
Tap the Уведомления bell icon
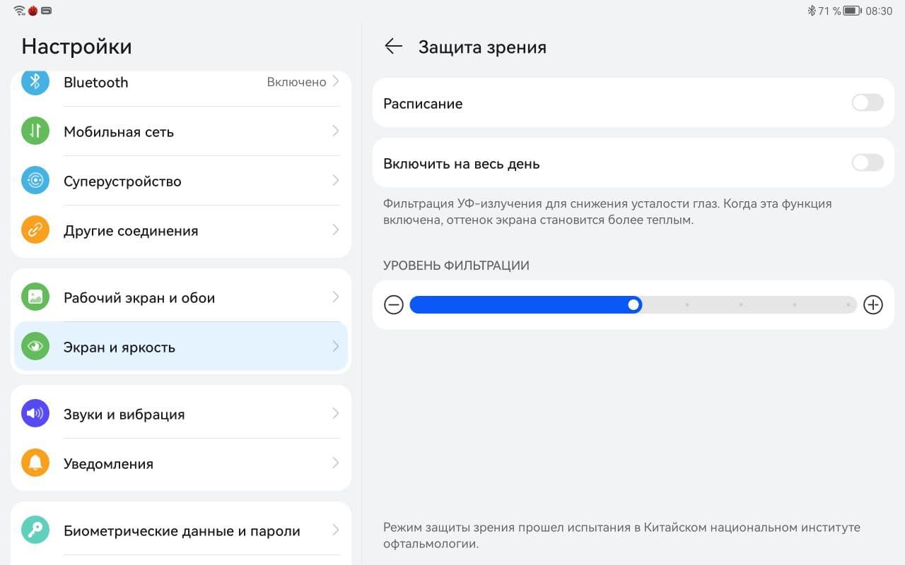pyautogui.click(x=35, y=463)
